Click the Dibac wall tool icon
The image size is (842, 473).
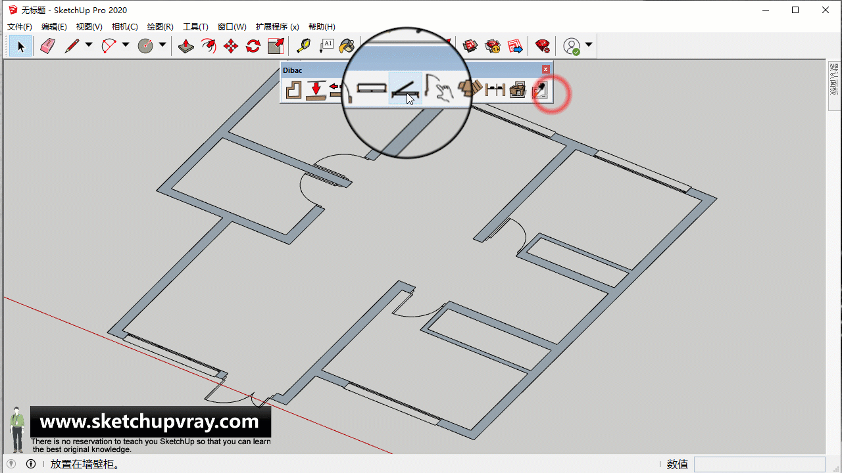click(293, 89)
